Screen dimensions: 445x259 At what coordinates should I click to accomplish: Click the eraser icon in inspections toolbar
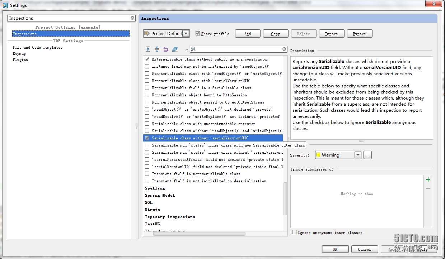tap(175, 49)
